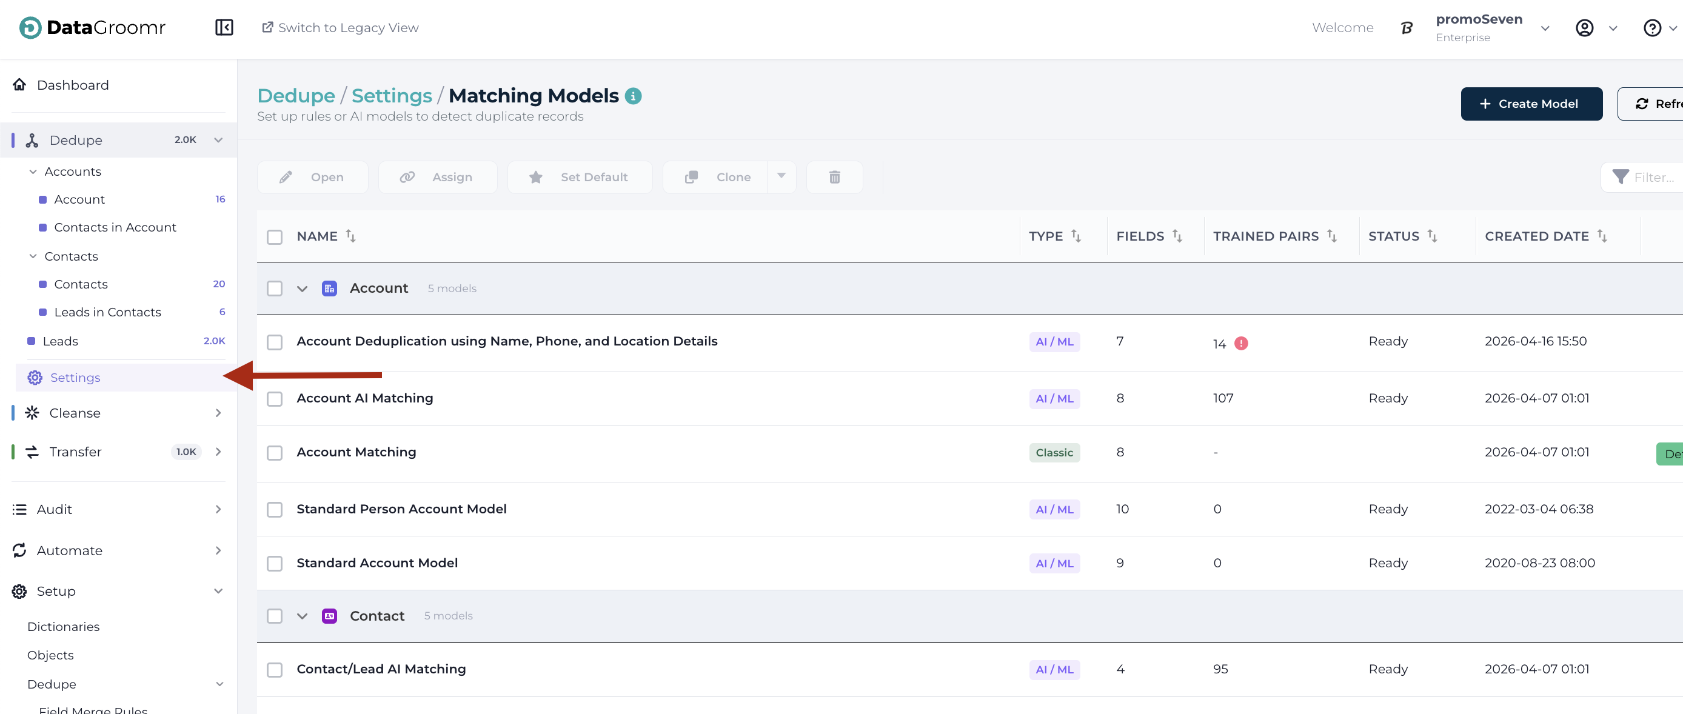Open the help question mark icon
This screenshot has height=714, width=1683.
[x=1651, y=28]
